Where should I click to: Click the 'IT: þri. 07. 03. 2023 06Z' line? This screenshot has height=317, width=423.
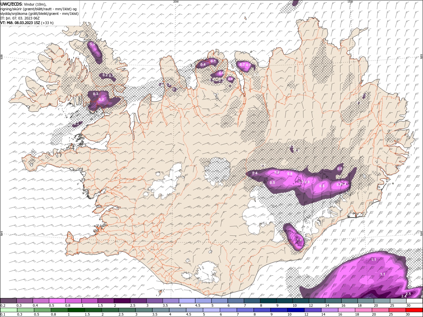click(x=20, y=18)
